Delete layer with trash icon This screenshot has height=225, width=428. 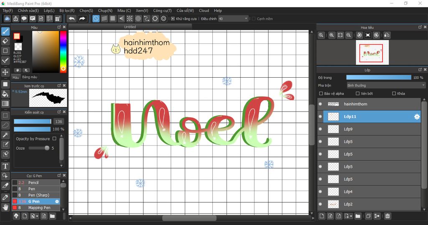(387, 216)
